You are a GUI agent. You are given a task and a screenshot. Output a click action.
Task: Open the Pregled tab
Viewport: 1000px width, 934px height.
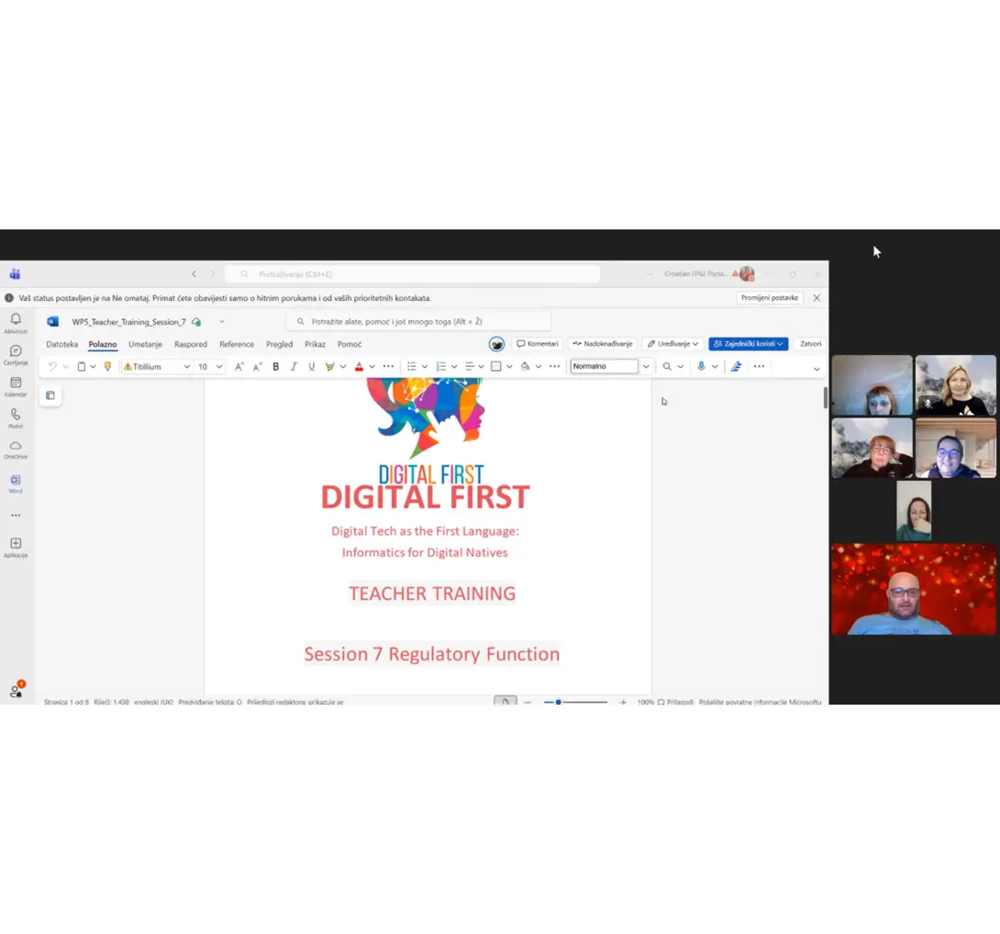click(279, 344)
